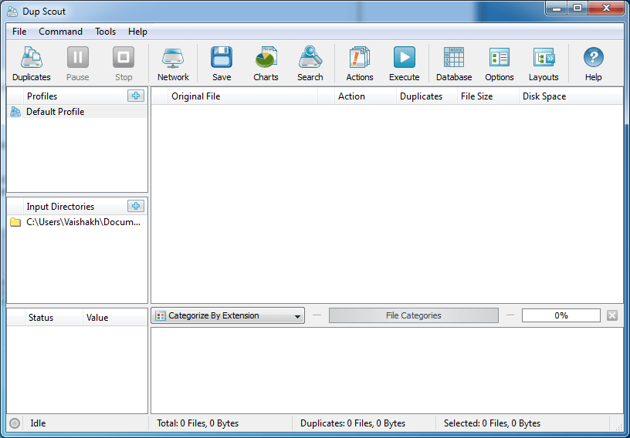Screen dimensions: 630x438
Task: Select the Default Profile entry
Action: [77, 112]
